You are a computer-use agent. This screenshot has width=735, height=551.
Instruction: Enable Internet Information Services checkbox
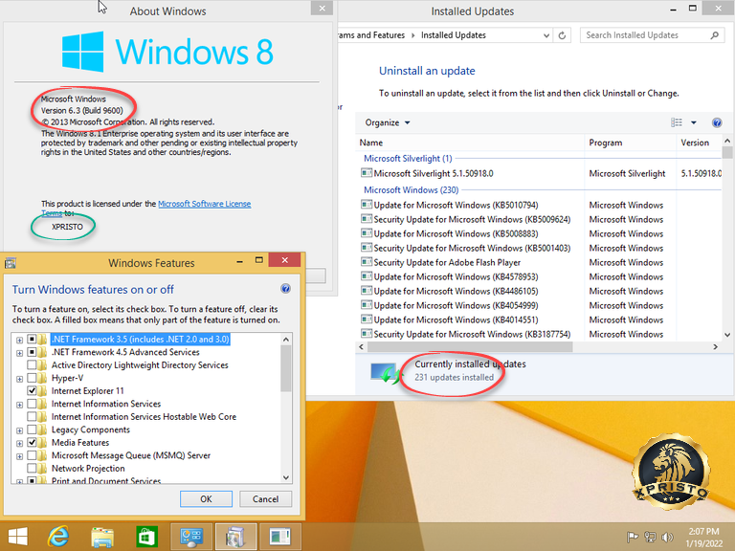click(x=32, y=404)
